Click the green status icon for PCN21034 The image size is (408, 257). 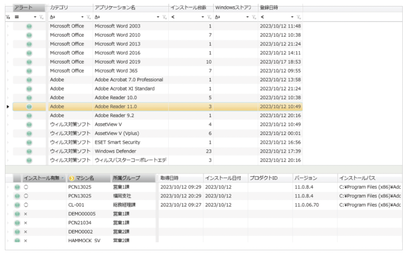(x=17, y=223)
